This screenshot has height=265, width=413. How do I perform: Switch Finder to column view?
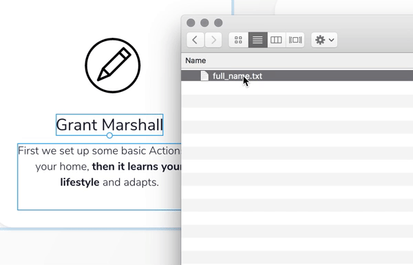276,40
